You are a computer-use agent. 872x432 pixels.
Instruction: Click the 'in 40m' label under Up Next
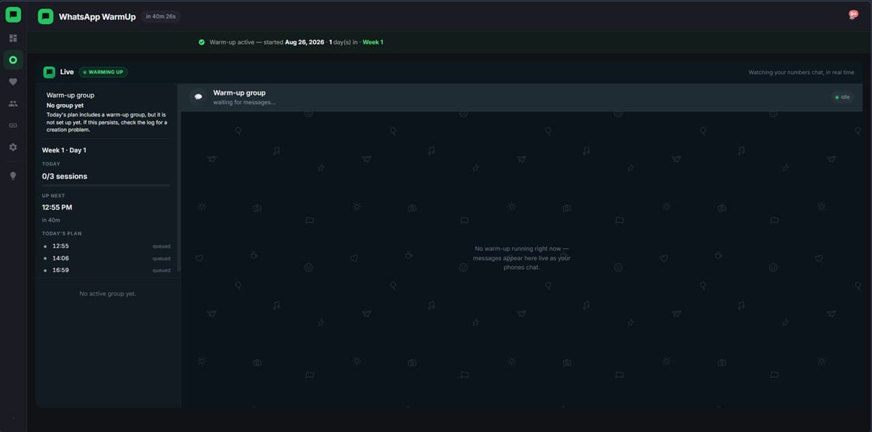[51, 220]
